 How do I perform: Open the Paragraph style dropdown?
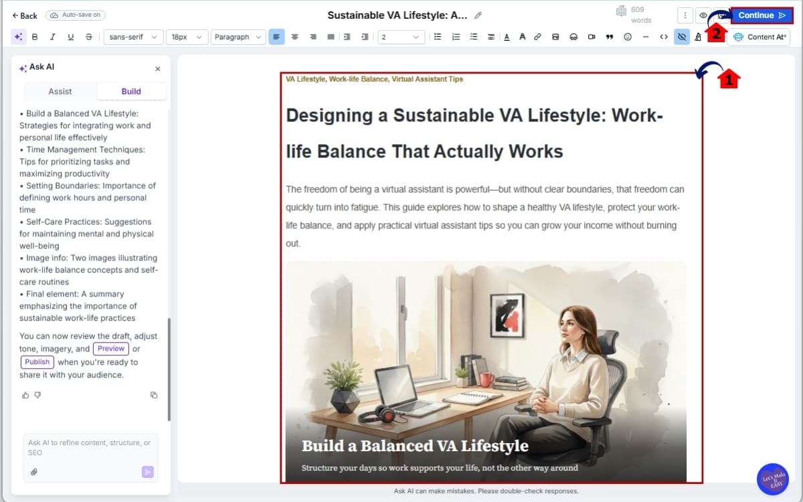point(238,37)
